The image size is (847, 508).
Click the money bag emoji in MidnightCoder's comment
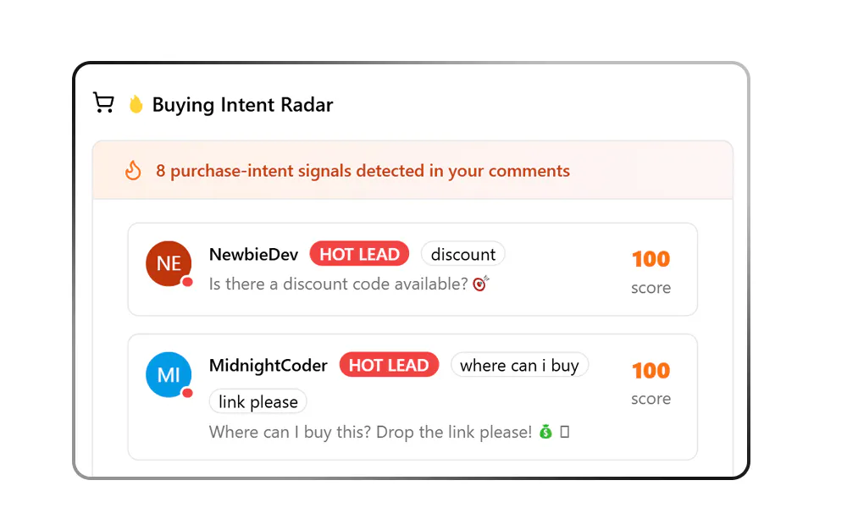pos(545,432)
